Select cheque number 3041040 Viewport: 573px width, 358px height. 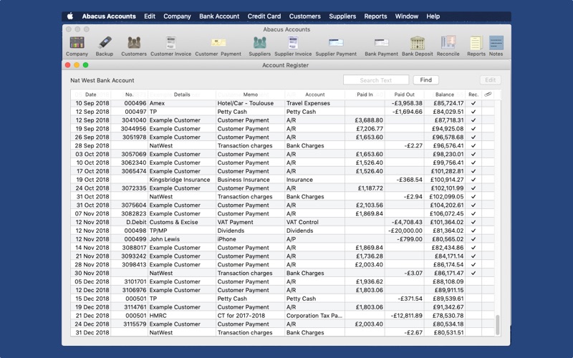(134, 120)
